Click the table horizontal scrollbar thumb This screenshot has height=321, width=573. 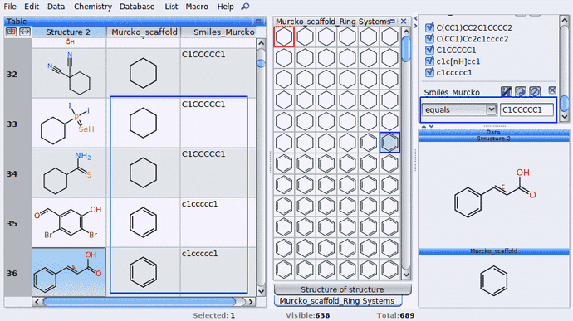tap(140, 302)
